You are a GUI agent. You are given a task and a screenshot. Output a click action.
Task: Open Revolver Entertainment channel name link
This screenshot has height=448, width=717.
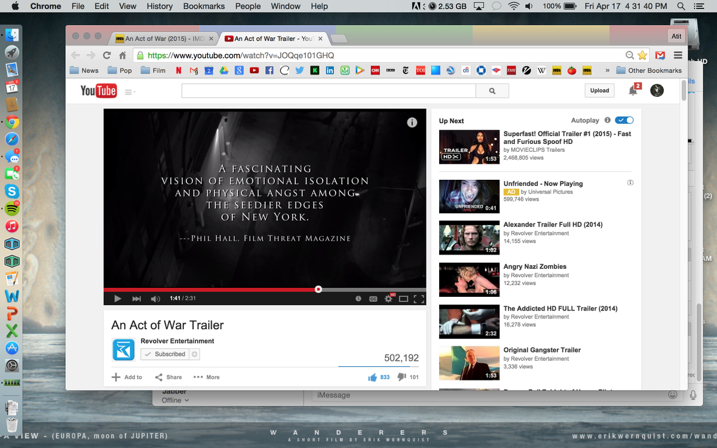pyautogui.click(x=177, y=341)
